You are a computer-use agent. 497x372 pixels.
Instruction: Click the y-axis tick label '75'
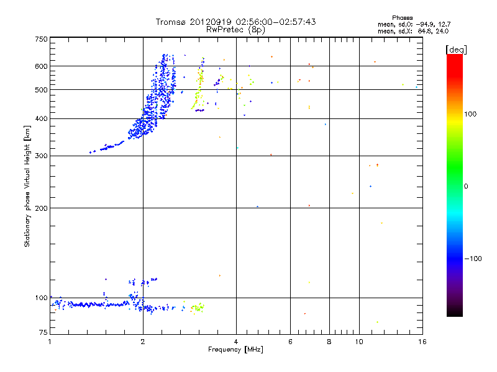43,332
